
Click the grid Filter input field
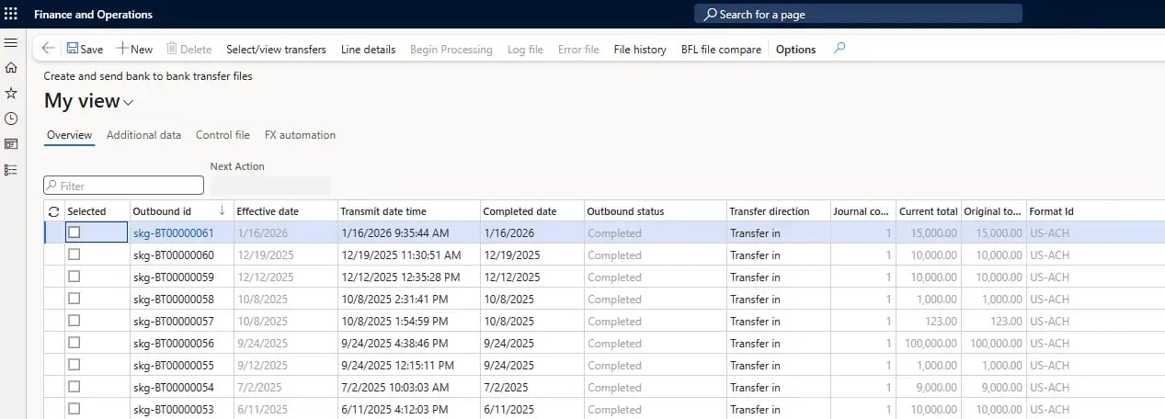(x=124, y=186)
